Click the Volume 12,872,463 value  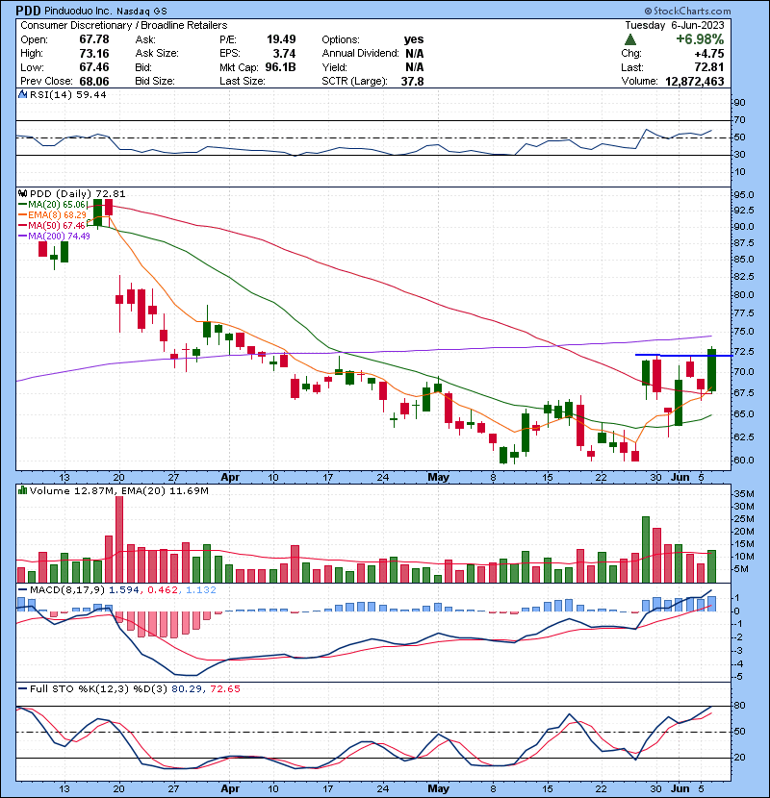[x=695, y=81]
